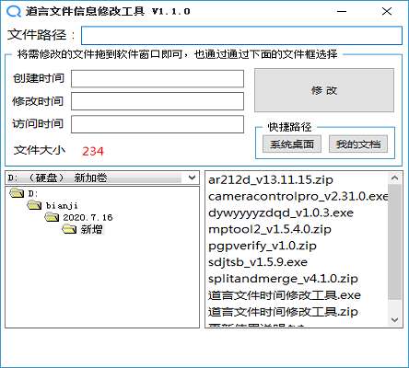Screen dimensions: 409x368
Task: Open the D: (硬盘) 新加卷 drive dropdown
Action: (102, 178)
